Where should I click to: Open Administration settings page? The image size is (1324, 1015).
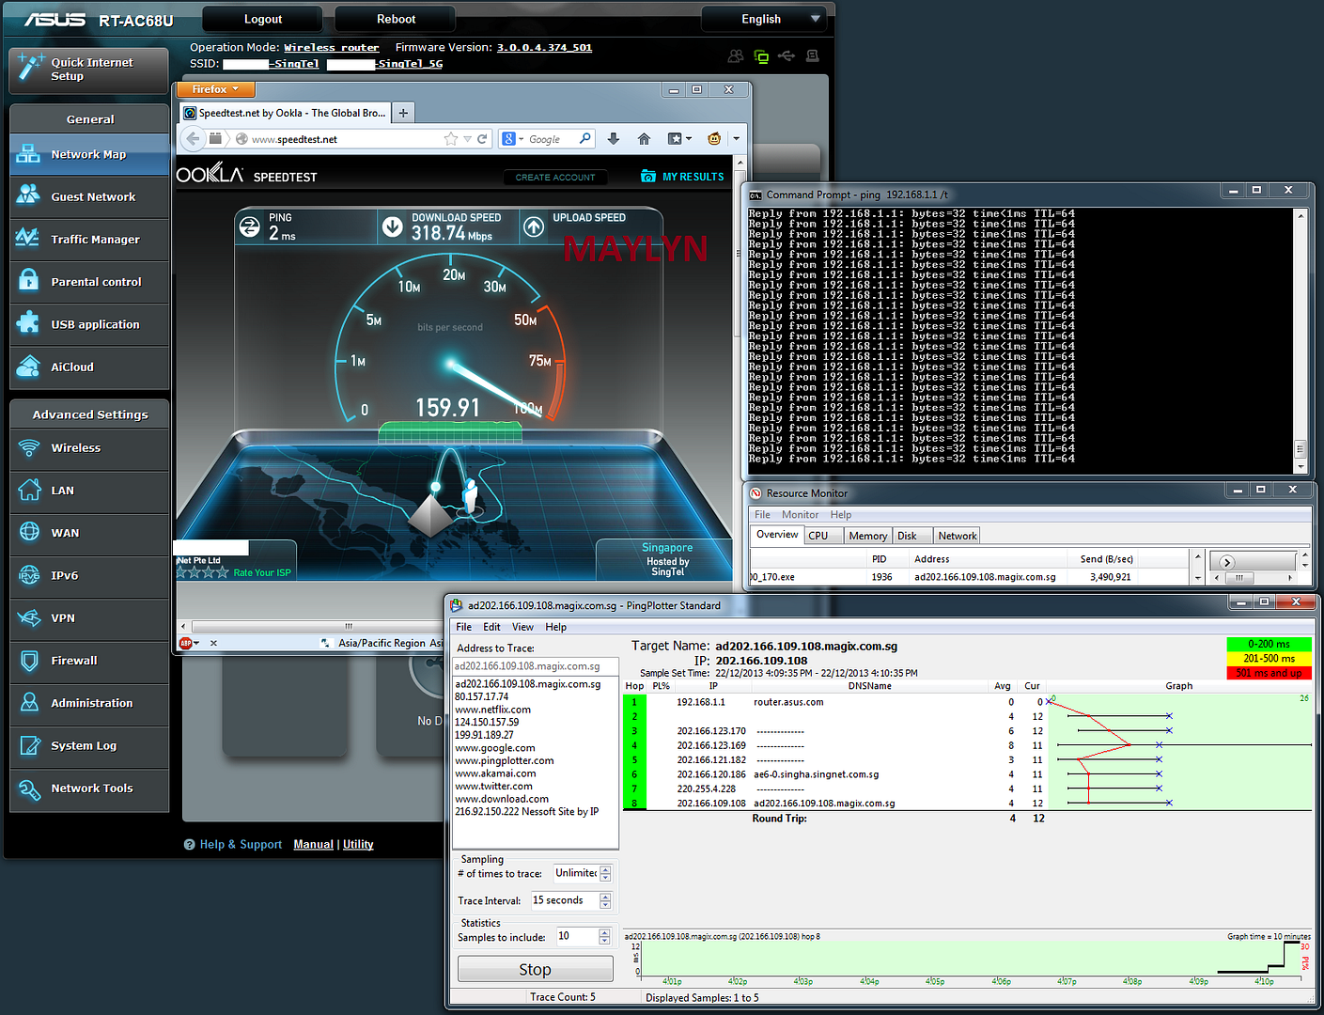pyautogui.click(x=89, y=703)
